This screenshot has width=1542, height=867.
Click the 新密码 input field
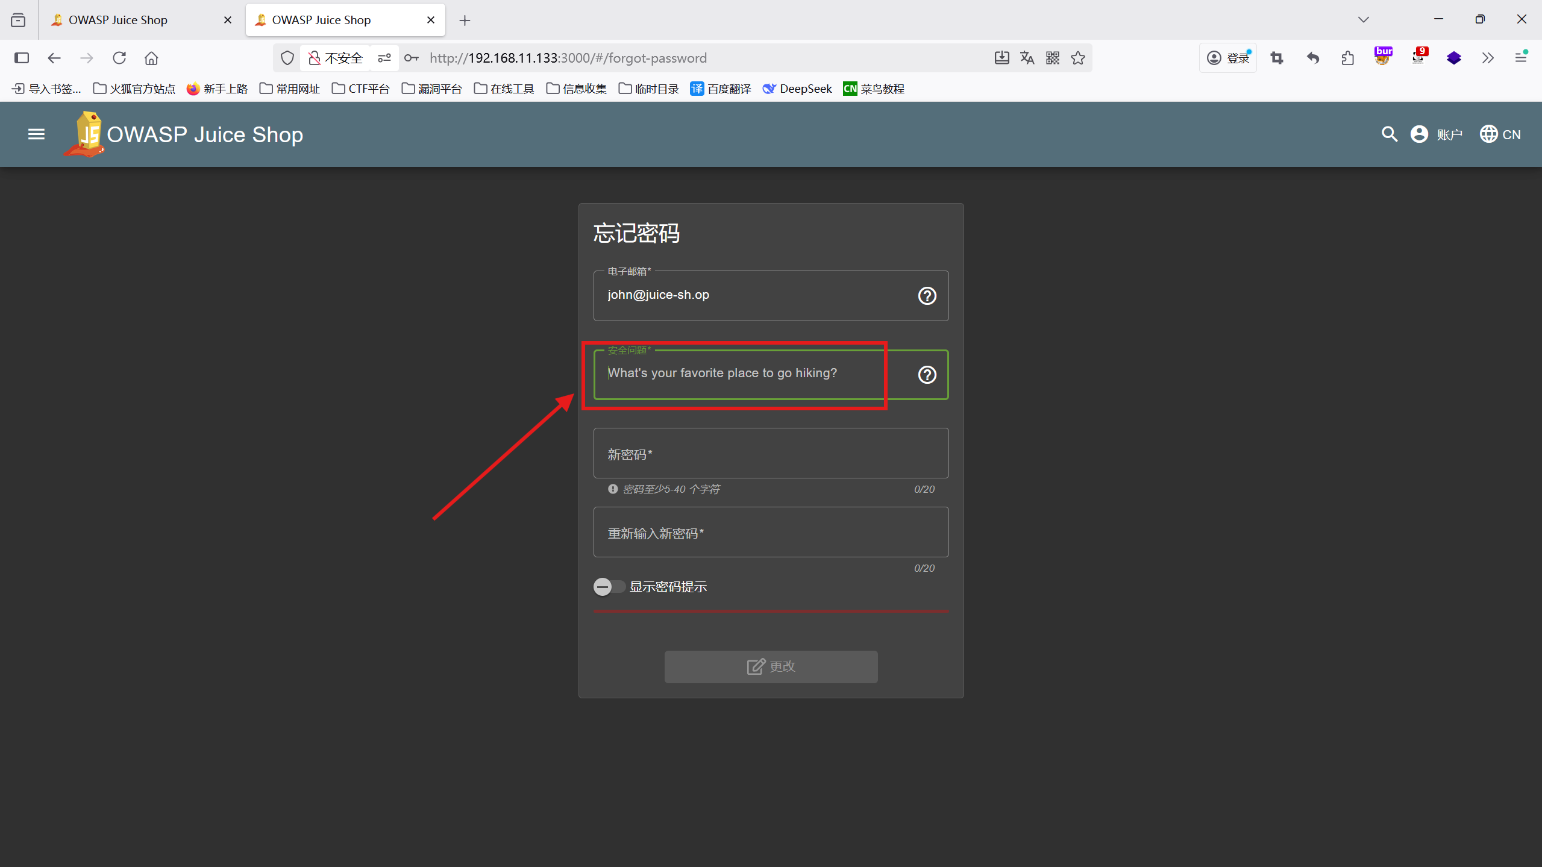(x=771, y=454)
